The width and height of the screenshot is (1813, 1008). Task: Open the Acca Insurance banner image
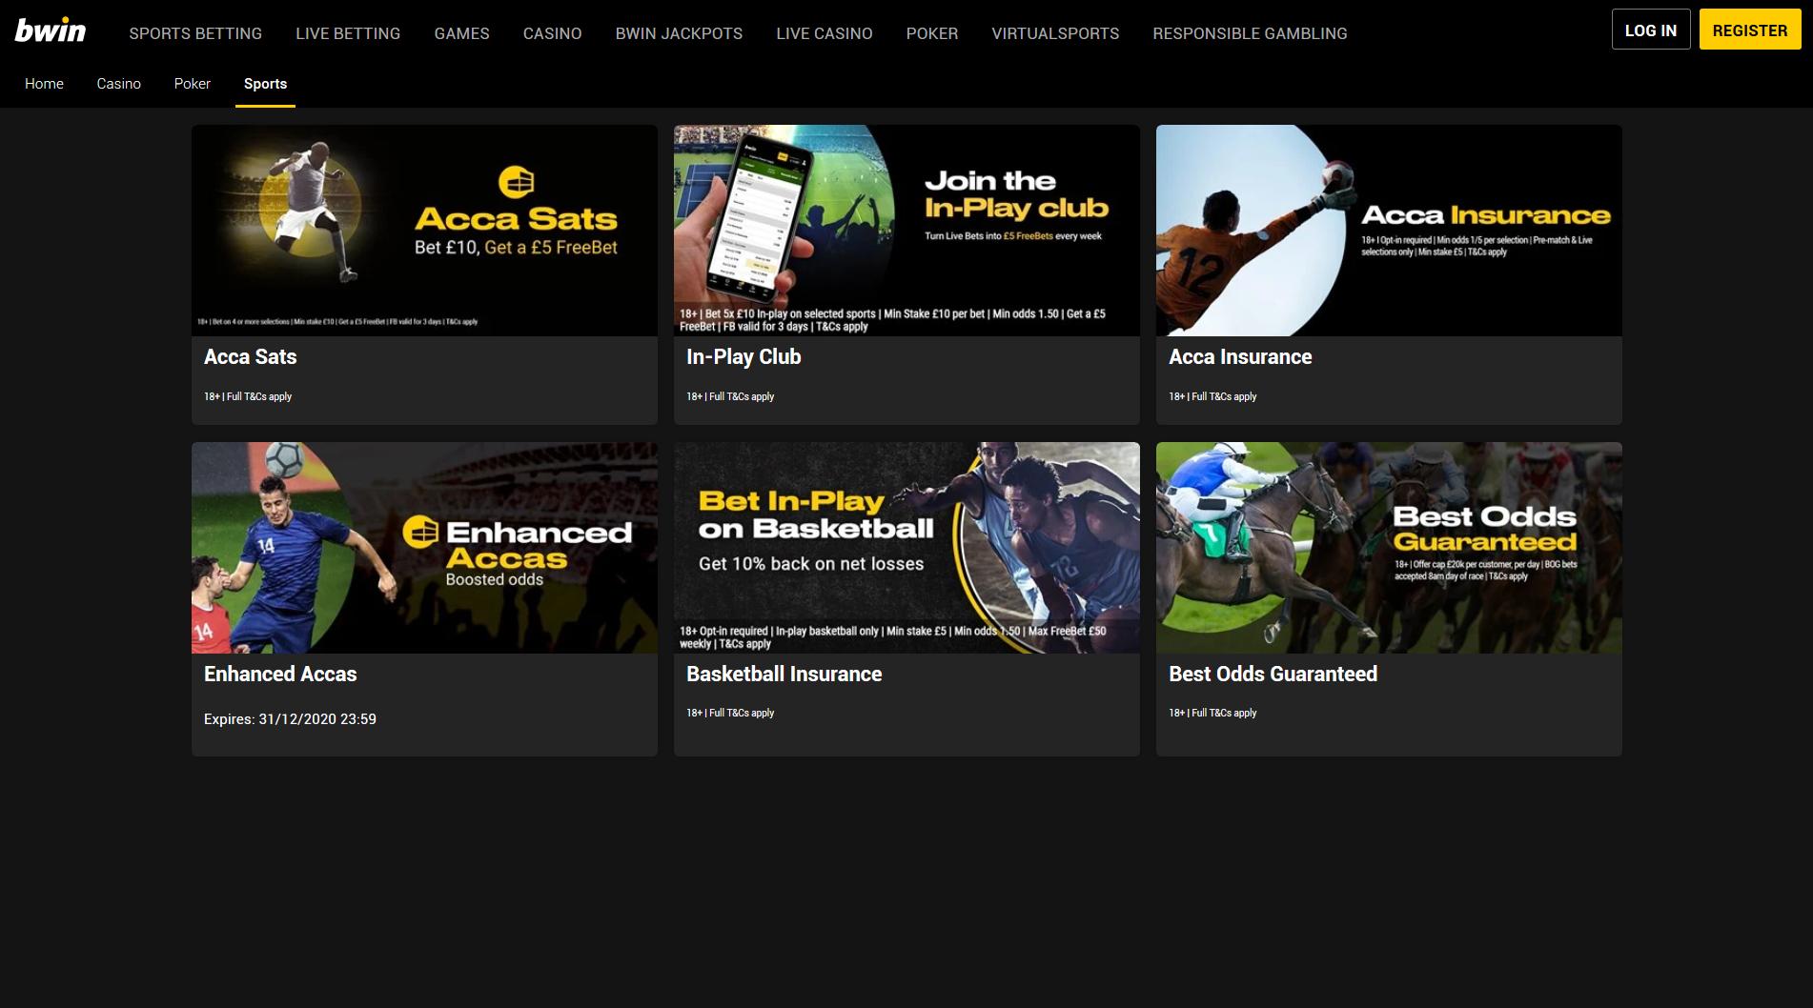pyautogui.click(x=1389, y=231)
